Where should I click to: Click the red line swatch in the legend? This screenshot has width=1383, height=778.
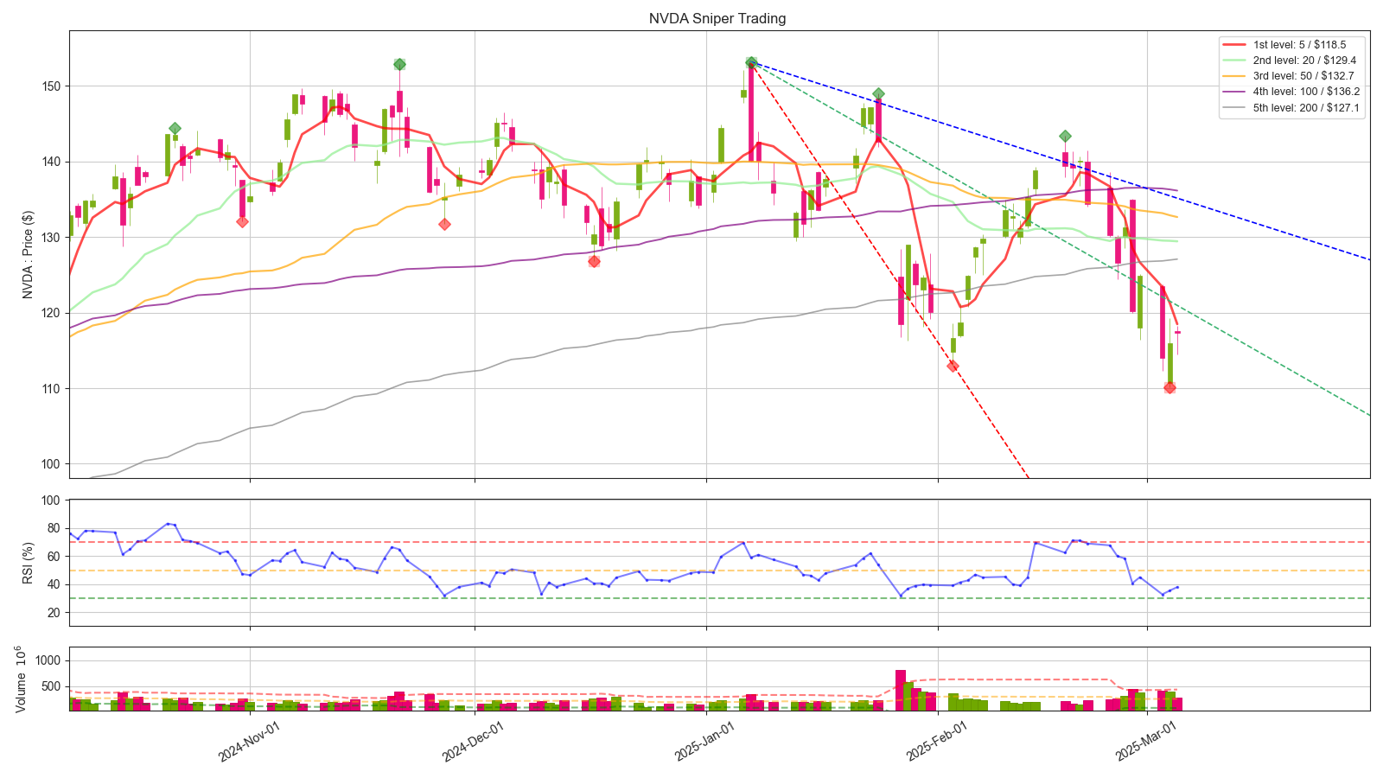1234,44
